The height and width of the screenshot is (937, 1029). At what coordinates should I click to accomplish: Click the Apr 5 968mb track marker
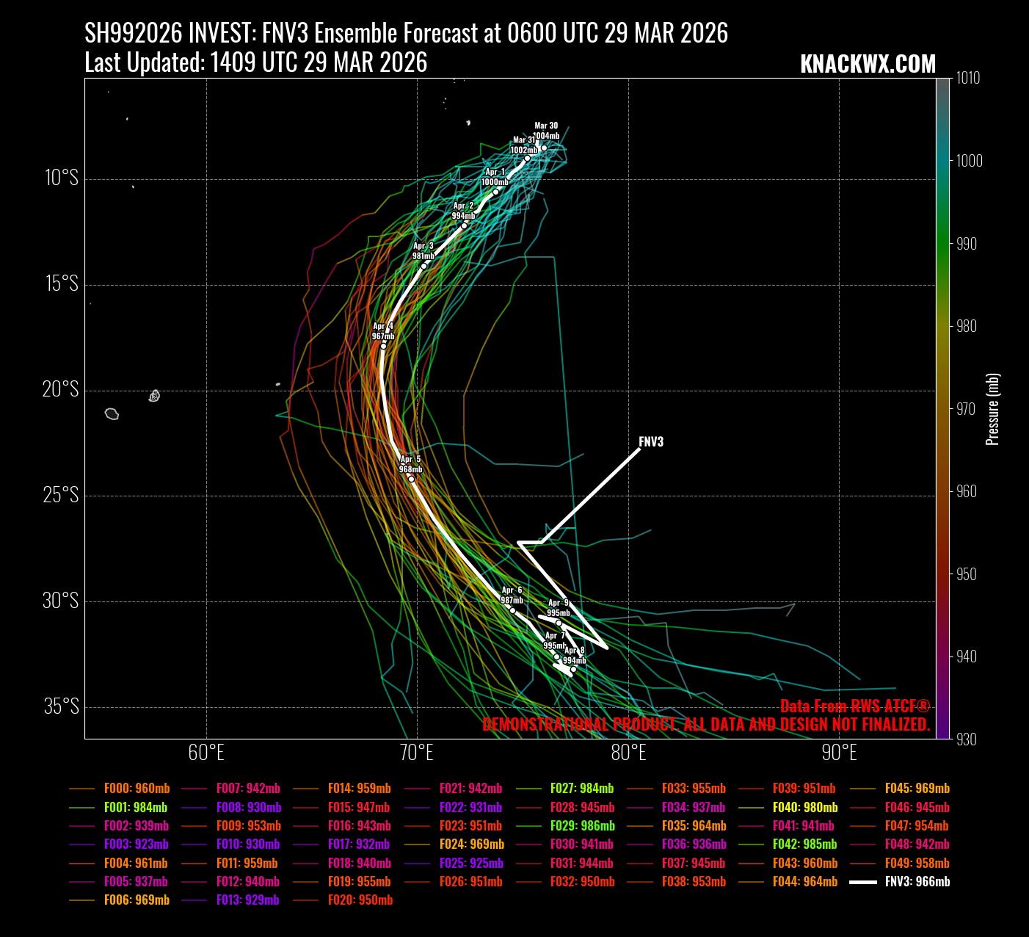coord(411,479)
